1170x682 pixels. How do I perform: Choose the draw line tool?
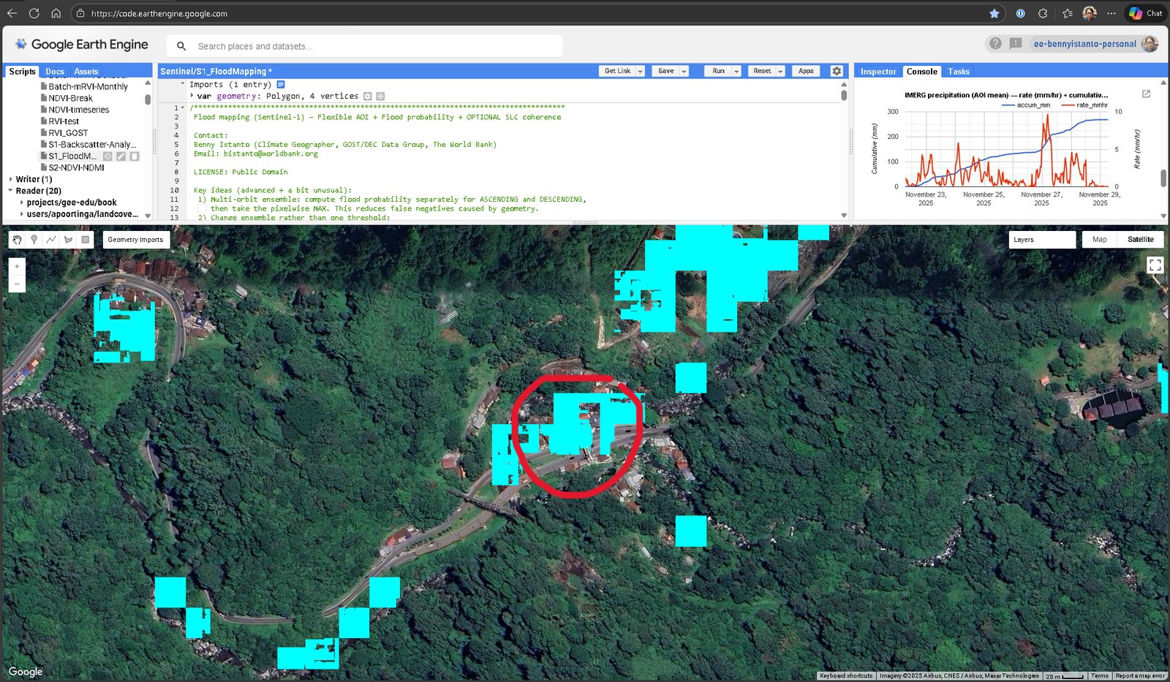(x=51, y=240)
